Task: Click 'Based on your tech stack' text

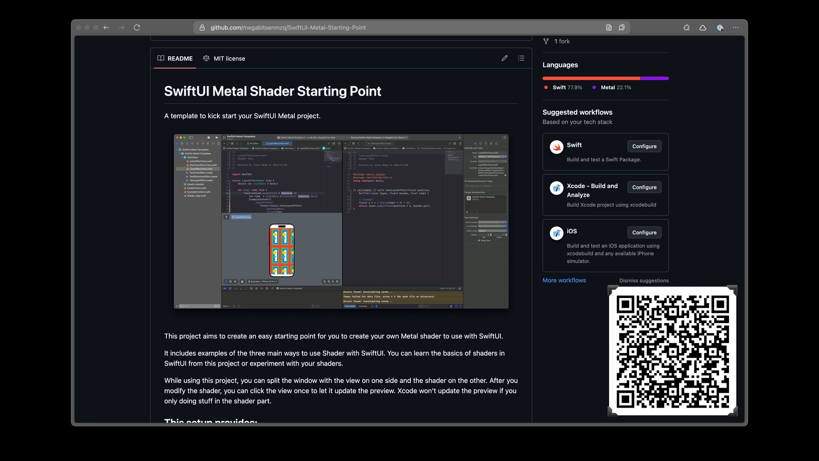Action: pos(577,122)
